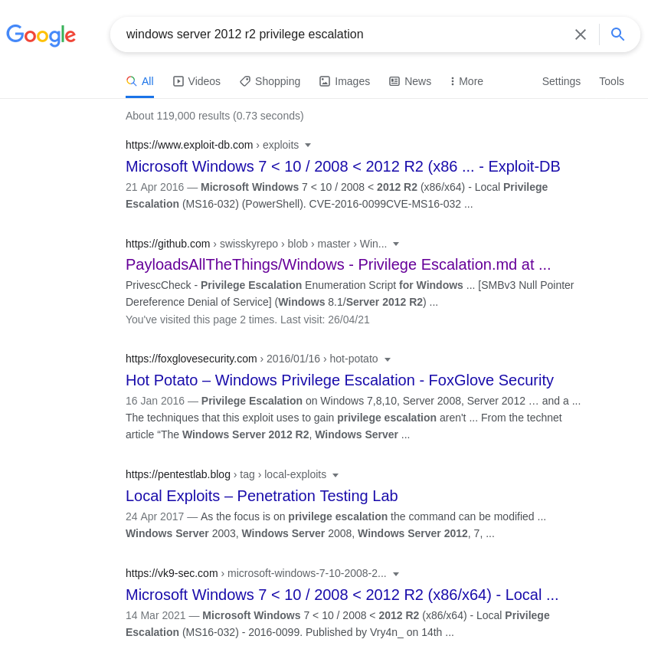Open pentestlab.blog result options arrow
Viewport: 648px width, 649px height.
click(335, 474)
